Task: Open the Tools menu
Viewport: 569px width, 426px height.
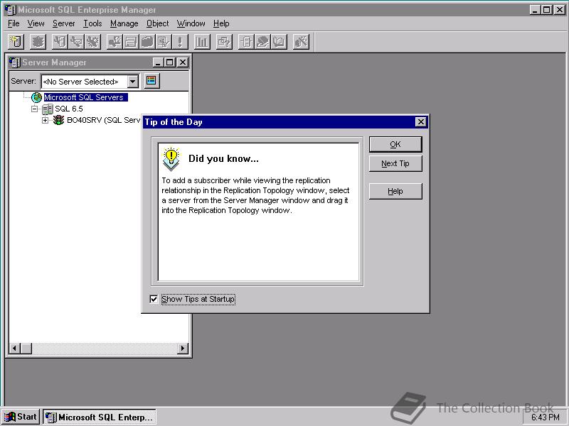Action: click(92, 23)
